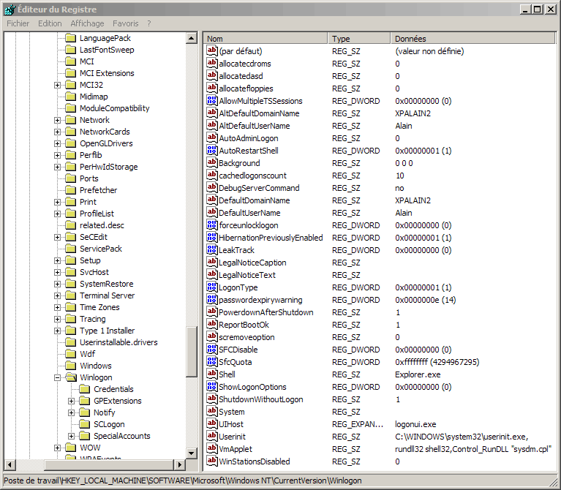Click the AutoRestartShell DWORD value icon
561x490 pixels.
tap(213, 151)
